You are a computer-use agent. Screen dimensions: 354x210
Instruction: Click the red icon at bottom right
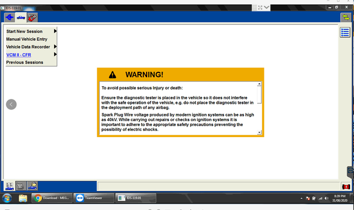point(346,187)
